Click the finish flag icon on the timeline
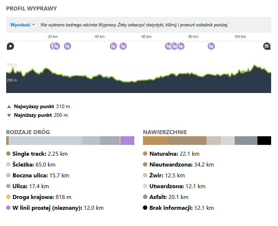The width and height of the screenshot is (278, 226). (x=267, y=46)
